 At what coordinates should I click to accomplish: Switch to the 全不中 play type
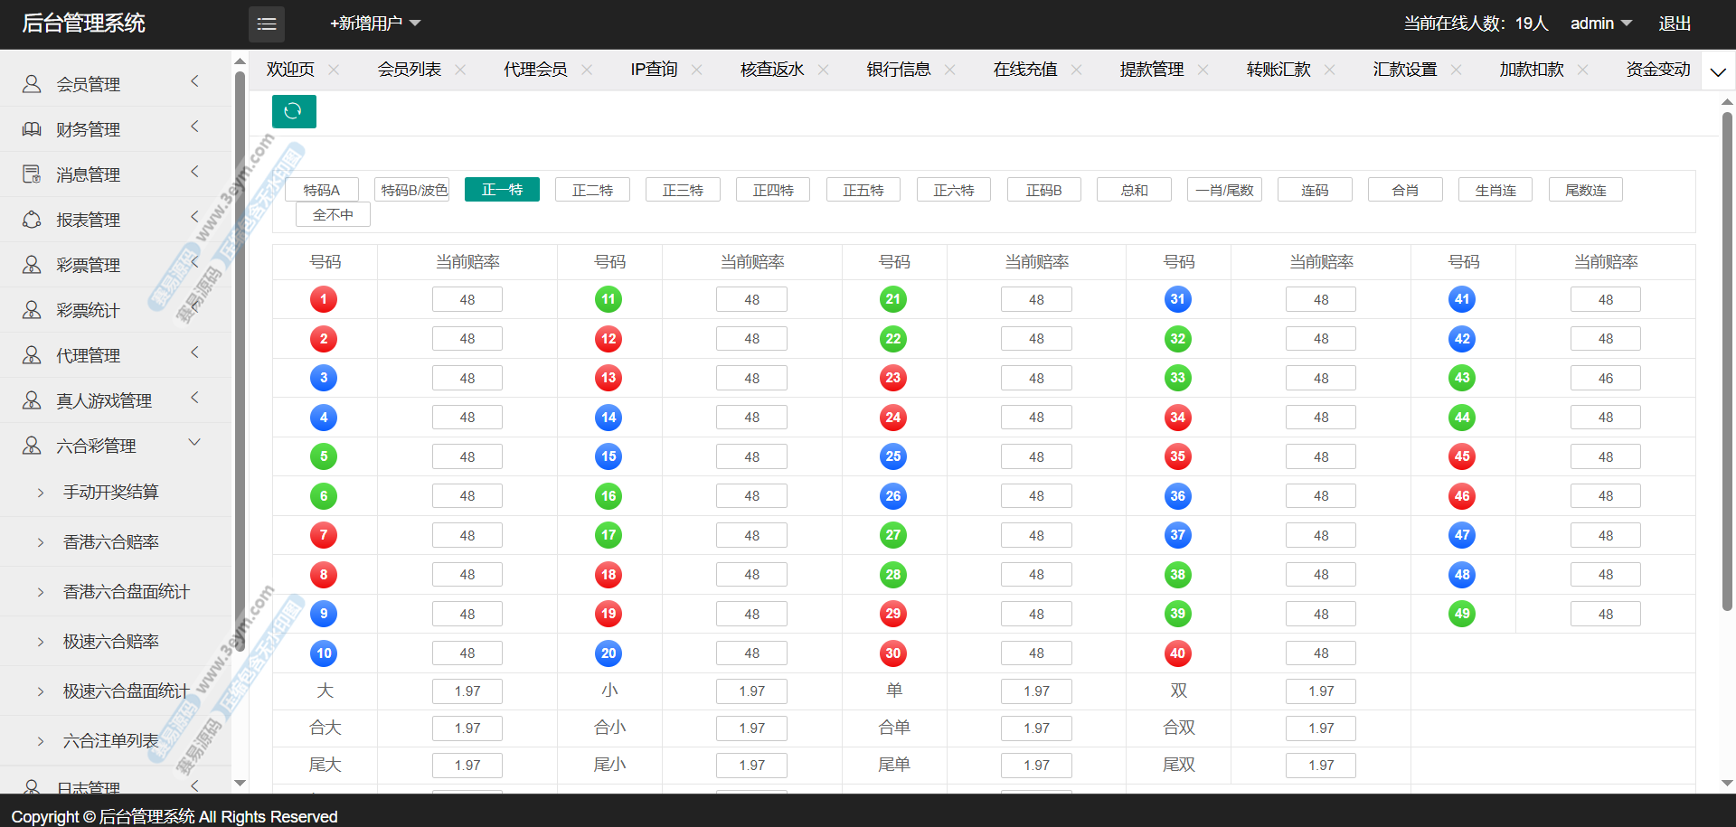click(333, 215)
